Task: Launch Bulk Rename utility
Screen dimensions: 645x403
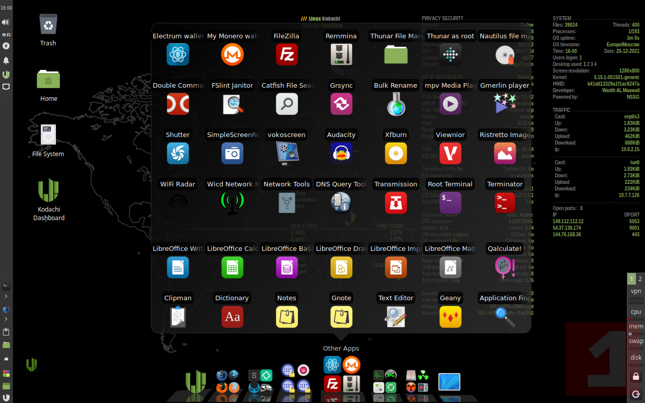Action: tap(396, 104)
